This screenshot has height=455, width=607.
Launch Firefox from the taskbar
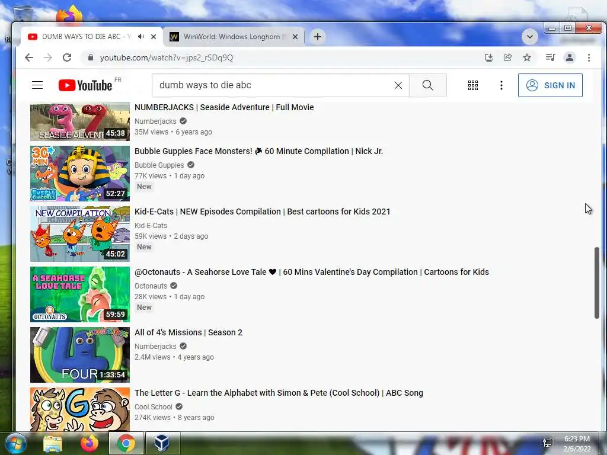[x=90, y=443]
